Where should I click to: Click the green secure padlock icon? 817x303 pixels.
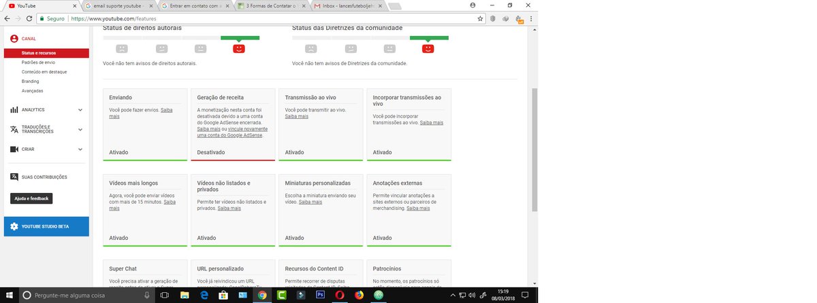click(42, 19)
